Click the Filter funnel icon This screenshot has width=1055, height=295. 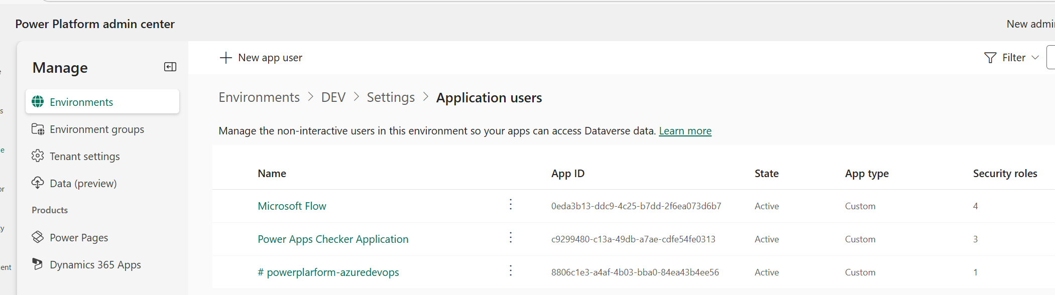pyautogui.click(x=990, y=58)
